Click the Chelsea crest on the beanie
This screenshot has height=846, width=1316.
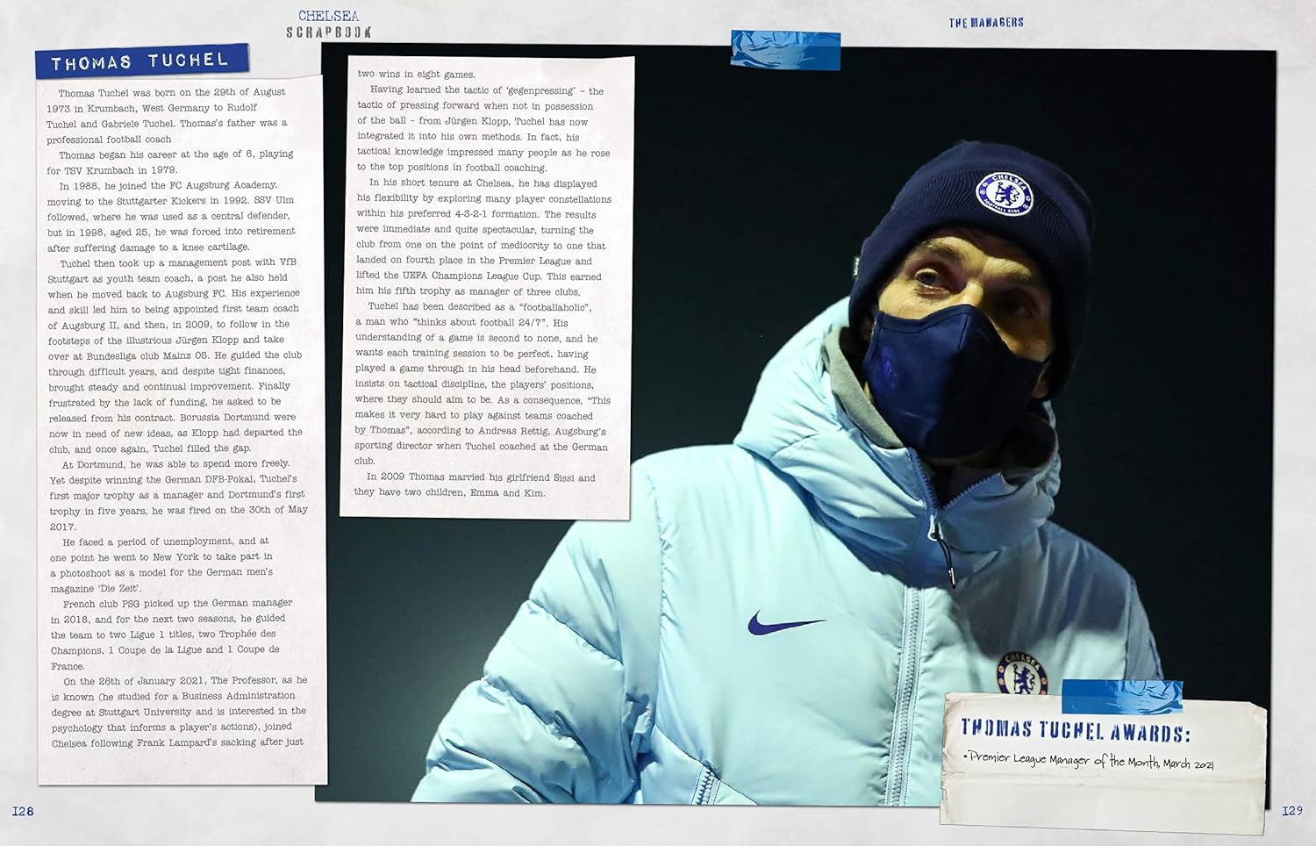click(x=1004, y=195)
